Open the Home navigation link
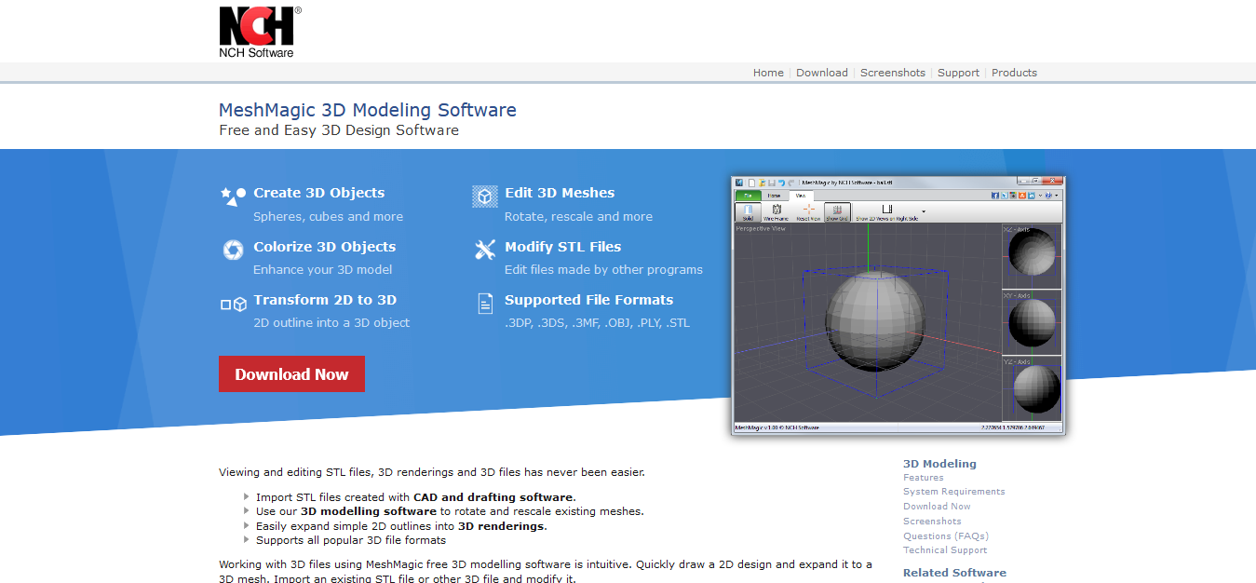1256x583 pixels. click(x=768, y=73)
